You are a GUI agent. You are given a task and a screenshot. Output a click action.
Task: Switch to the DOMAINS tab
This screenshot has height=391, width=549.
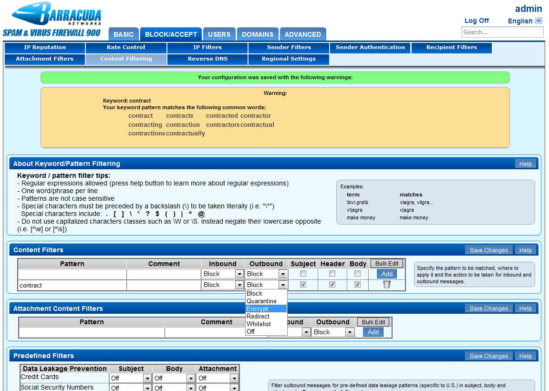pyautogui.click(x=258, y=34)
